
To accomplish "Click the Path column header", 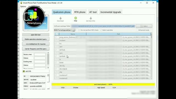I will tap(119, 34).
